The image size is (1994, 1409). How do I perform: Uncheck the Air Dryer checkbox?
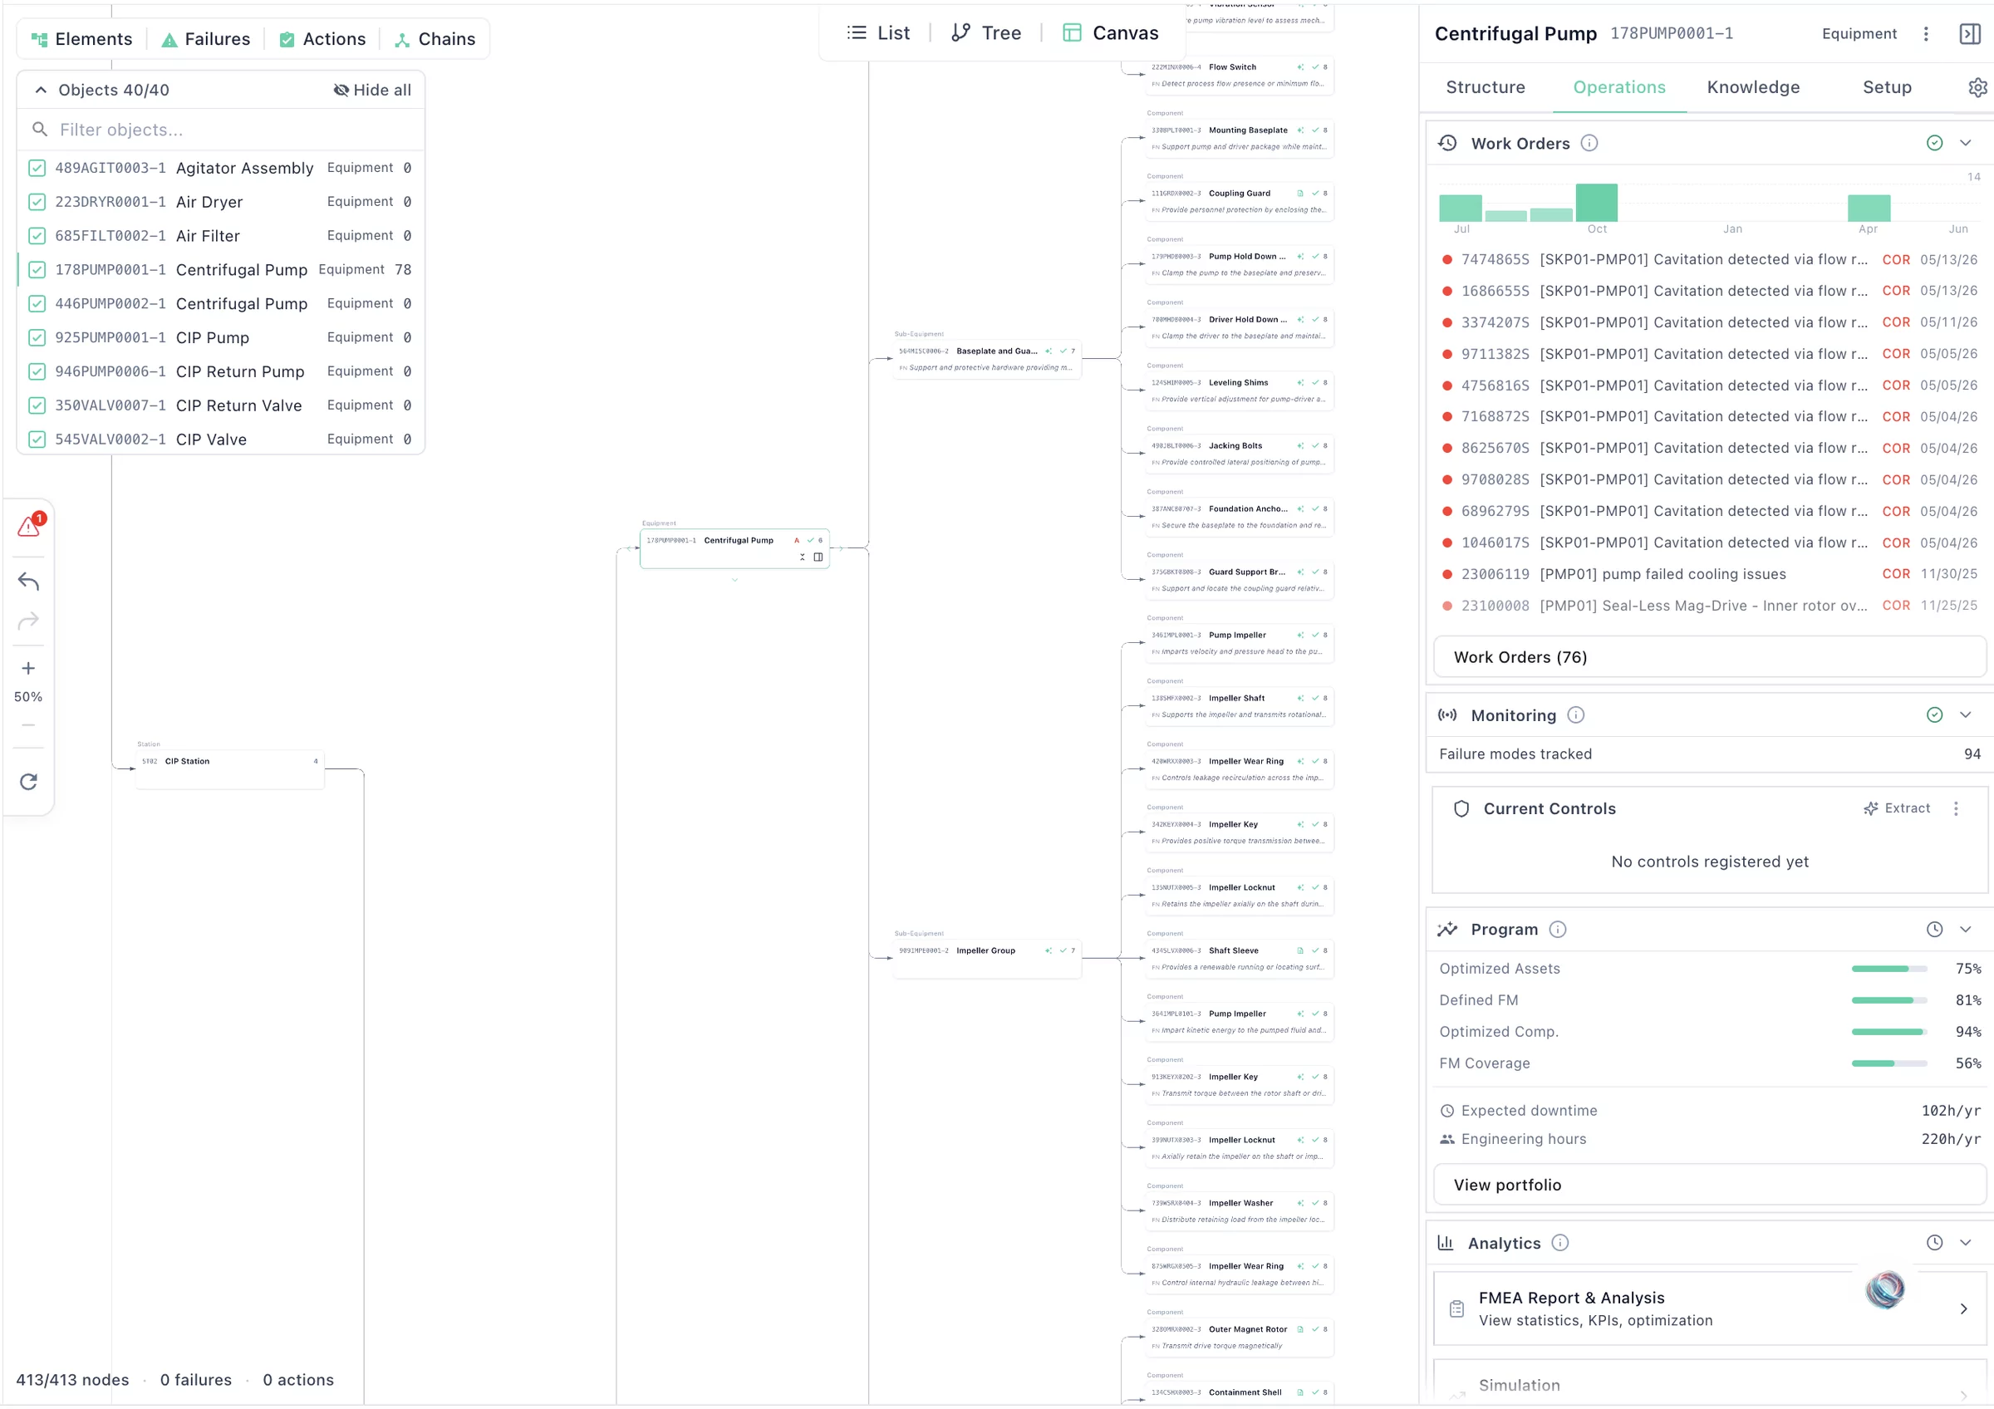37,202
